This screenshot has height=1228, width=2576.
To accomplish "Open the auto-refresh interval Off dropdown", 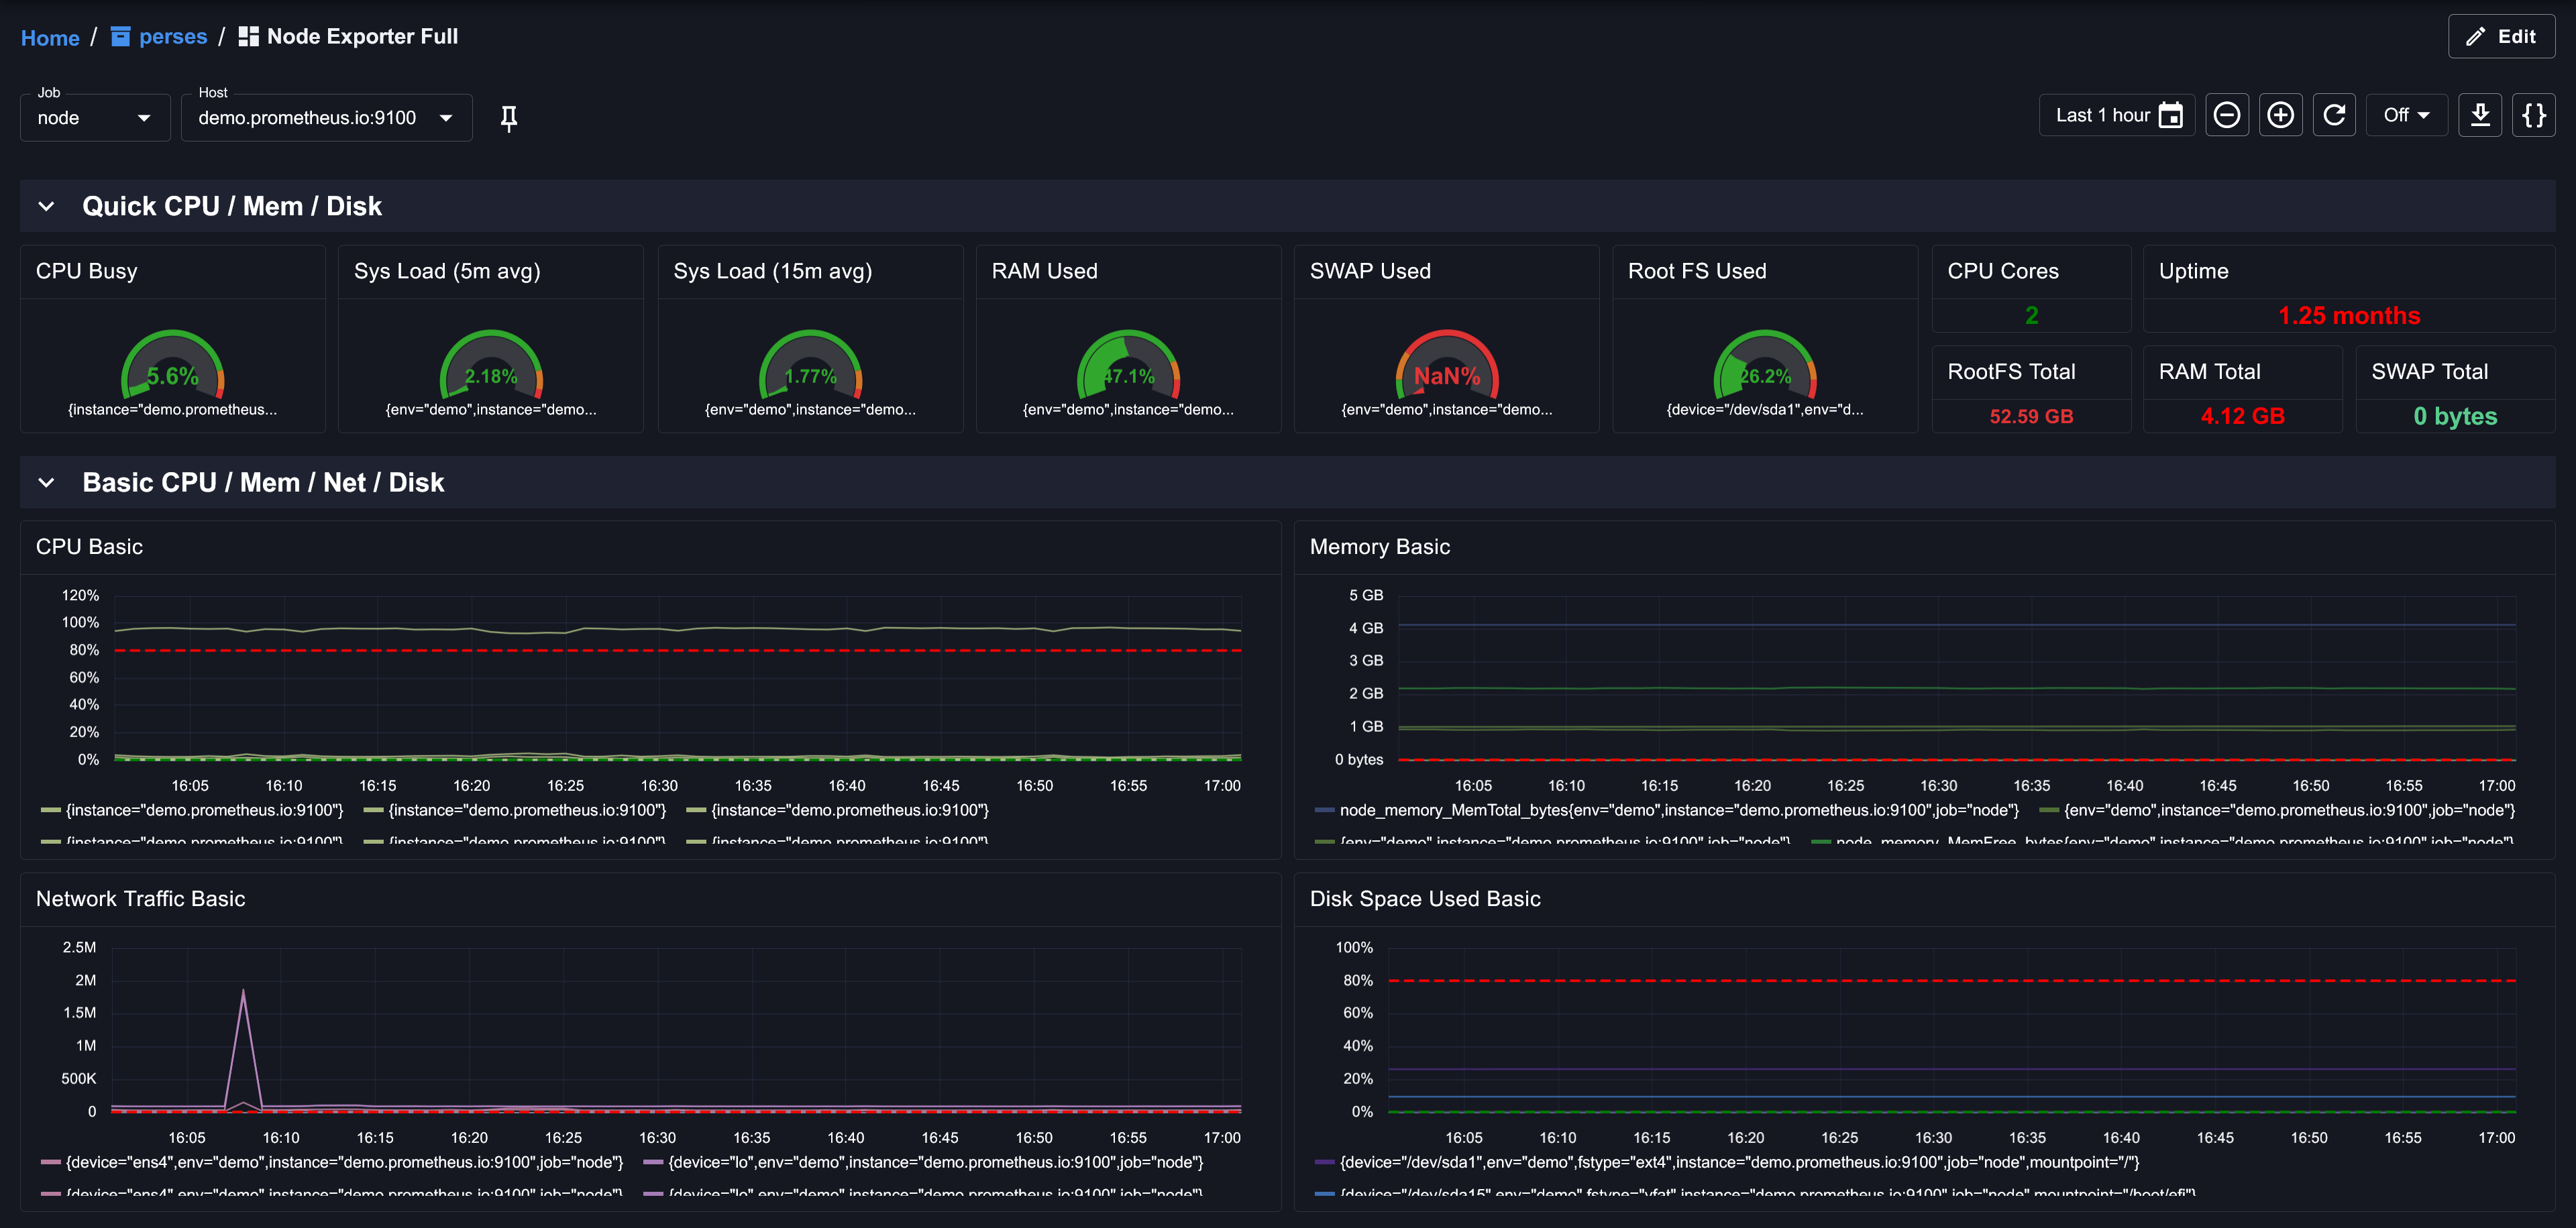I will [x=2405, y=115].
